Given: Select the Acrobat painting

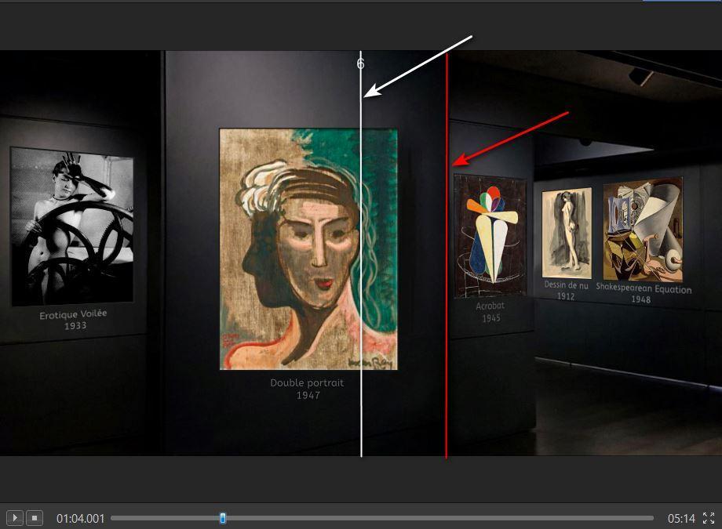Looking at the screenshot, I should (x=490, y=236).
